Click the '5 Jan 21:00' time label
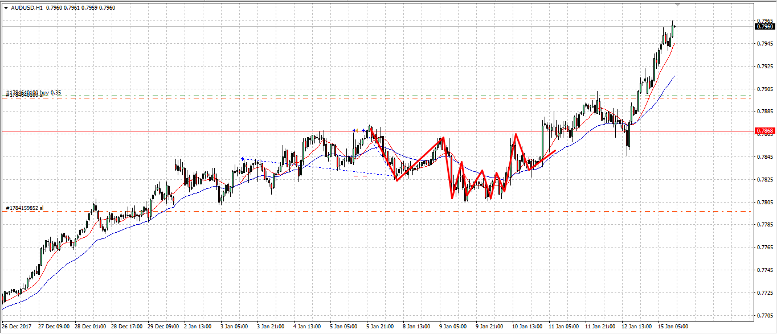777x334 pixels. [380, 327]
